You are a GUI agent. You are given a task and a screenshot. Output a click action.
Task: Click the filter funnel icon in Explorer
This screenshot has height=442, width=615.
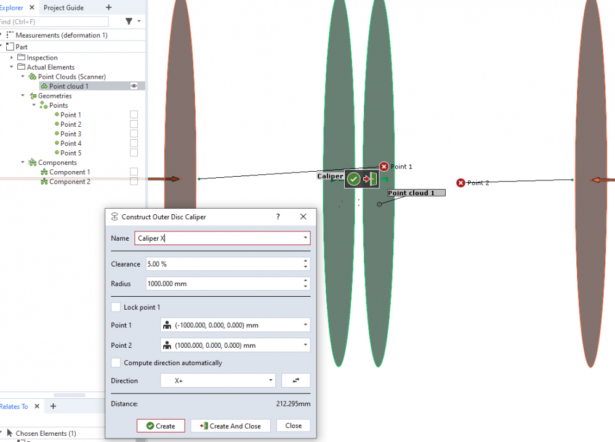point(129,22)
